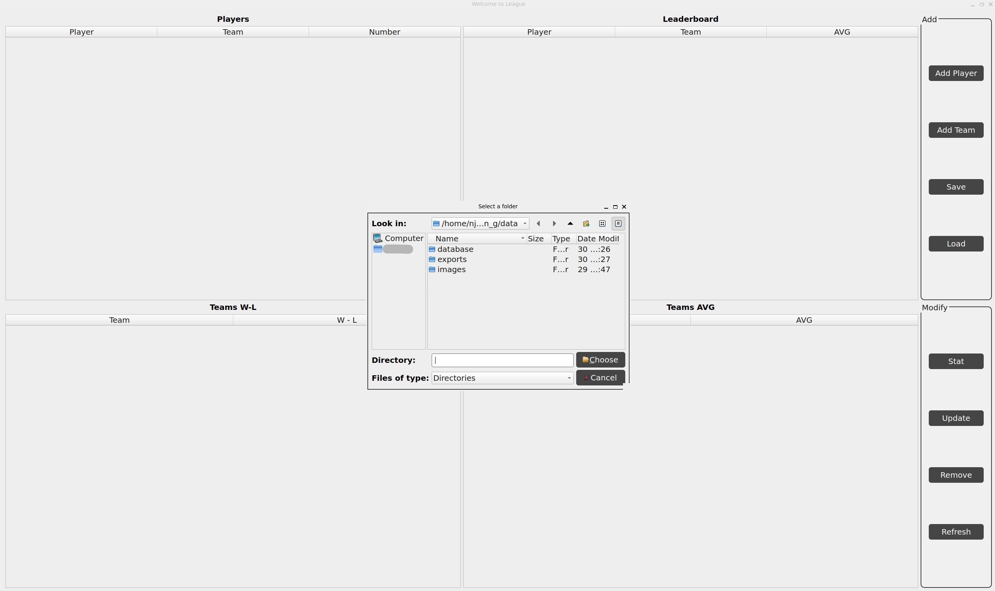This screenshot has width=995, height=591.
Task: Click the Back navigation arrow
Action: (x=538, y=223)
